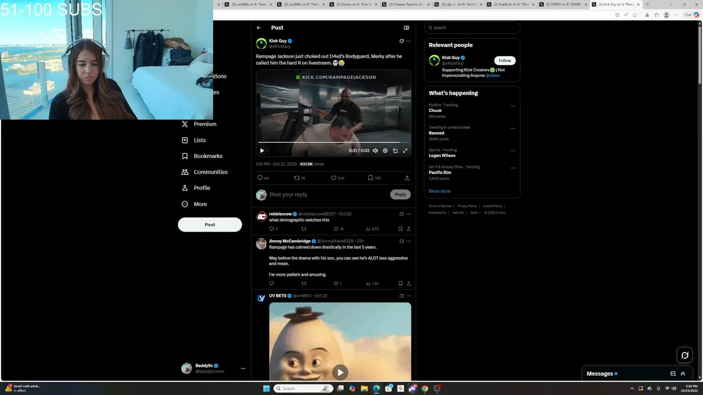Favorite this page with star icon
703x395 pixels.
coord(635,15)
